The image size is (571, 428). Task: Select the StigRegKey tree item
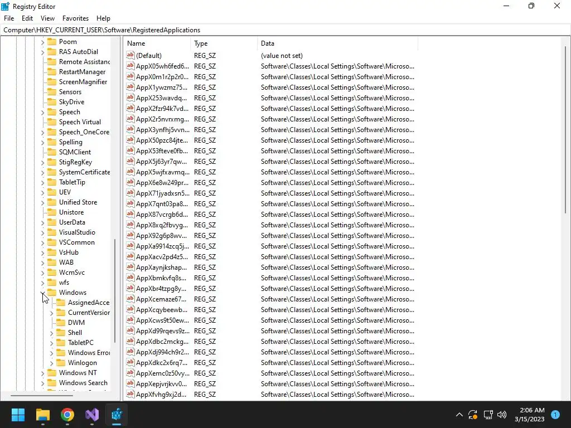click(75, 162)
